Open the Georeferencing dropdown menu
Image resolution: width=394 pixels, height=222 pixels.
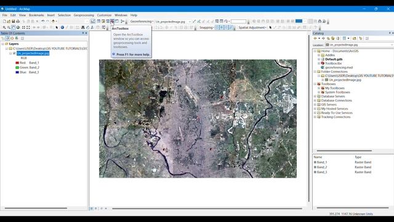coord(142,22)
